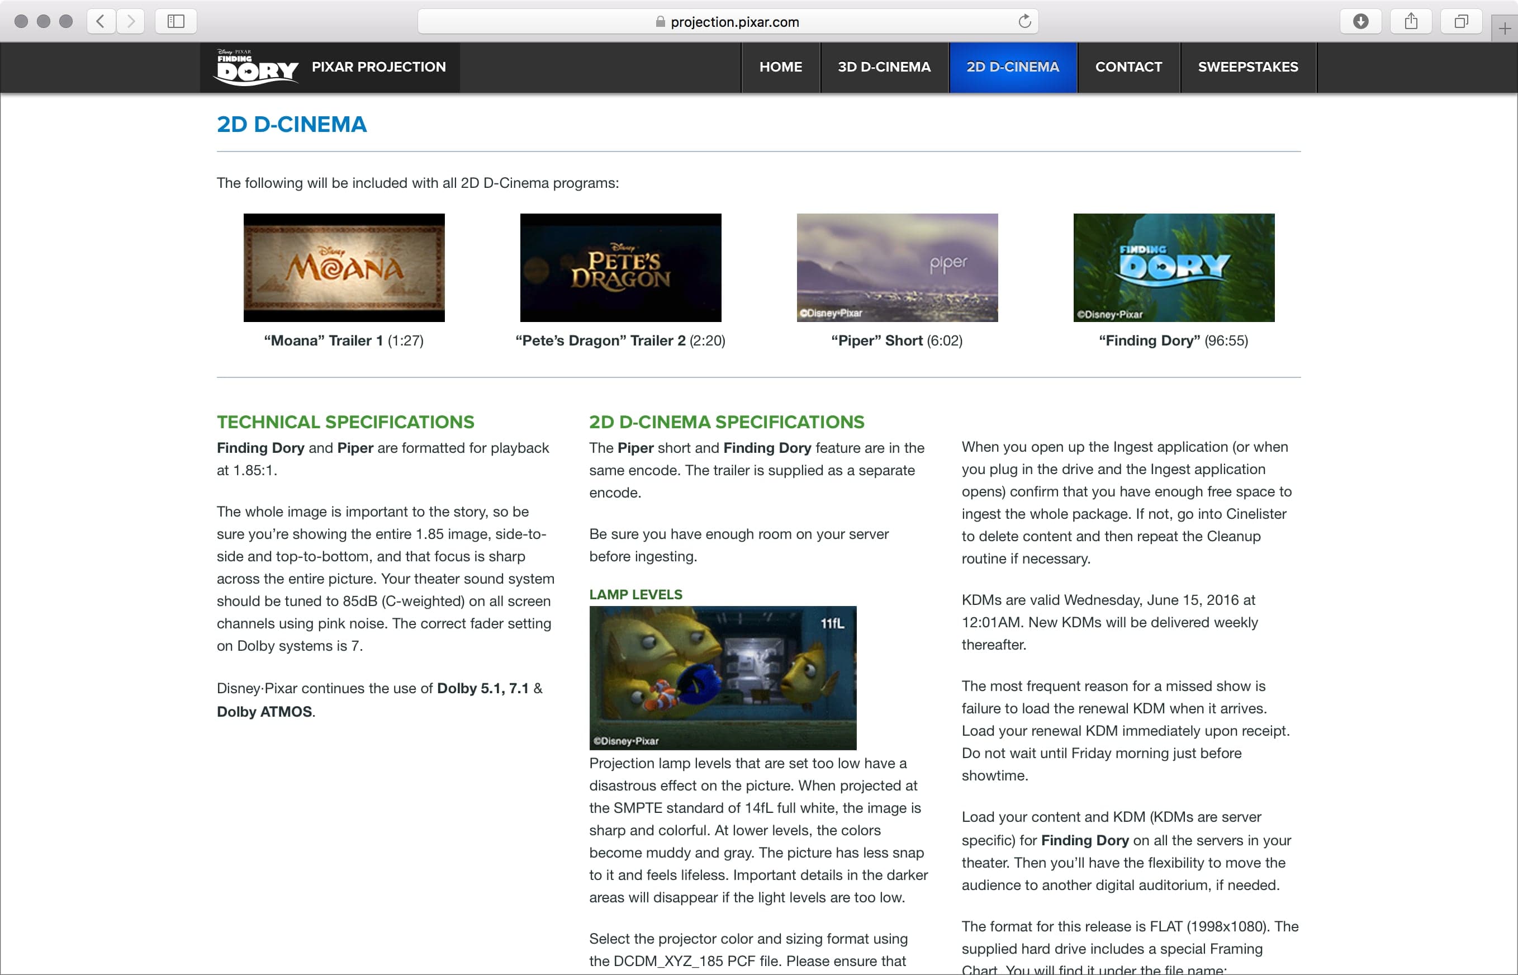
Task: Open the HOME nav tab
Action: (781, 67)
